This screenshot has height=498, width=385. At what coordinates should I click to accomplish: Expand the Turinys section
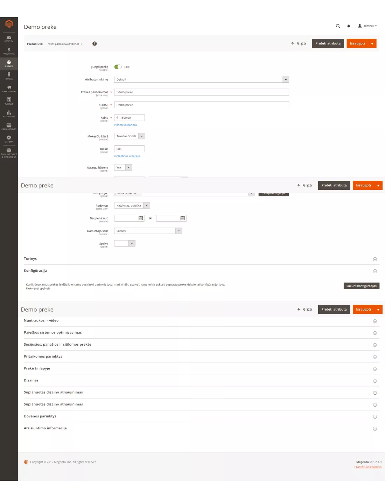[x=202, y=259]
